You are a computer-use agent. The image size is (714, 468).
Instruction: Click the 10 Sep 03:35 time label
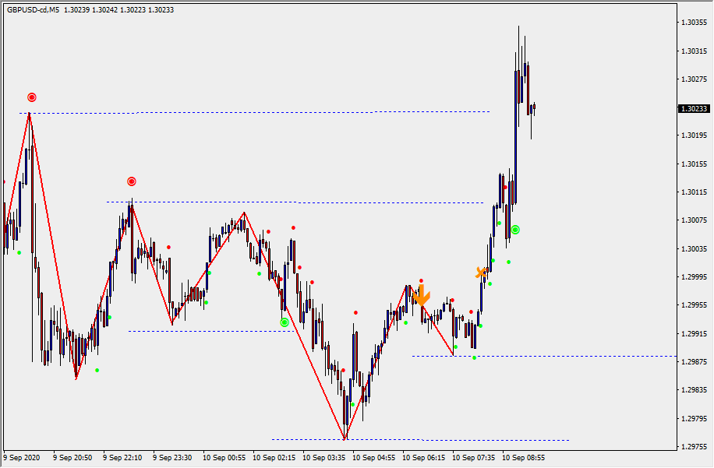[x=323, y=458]
